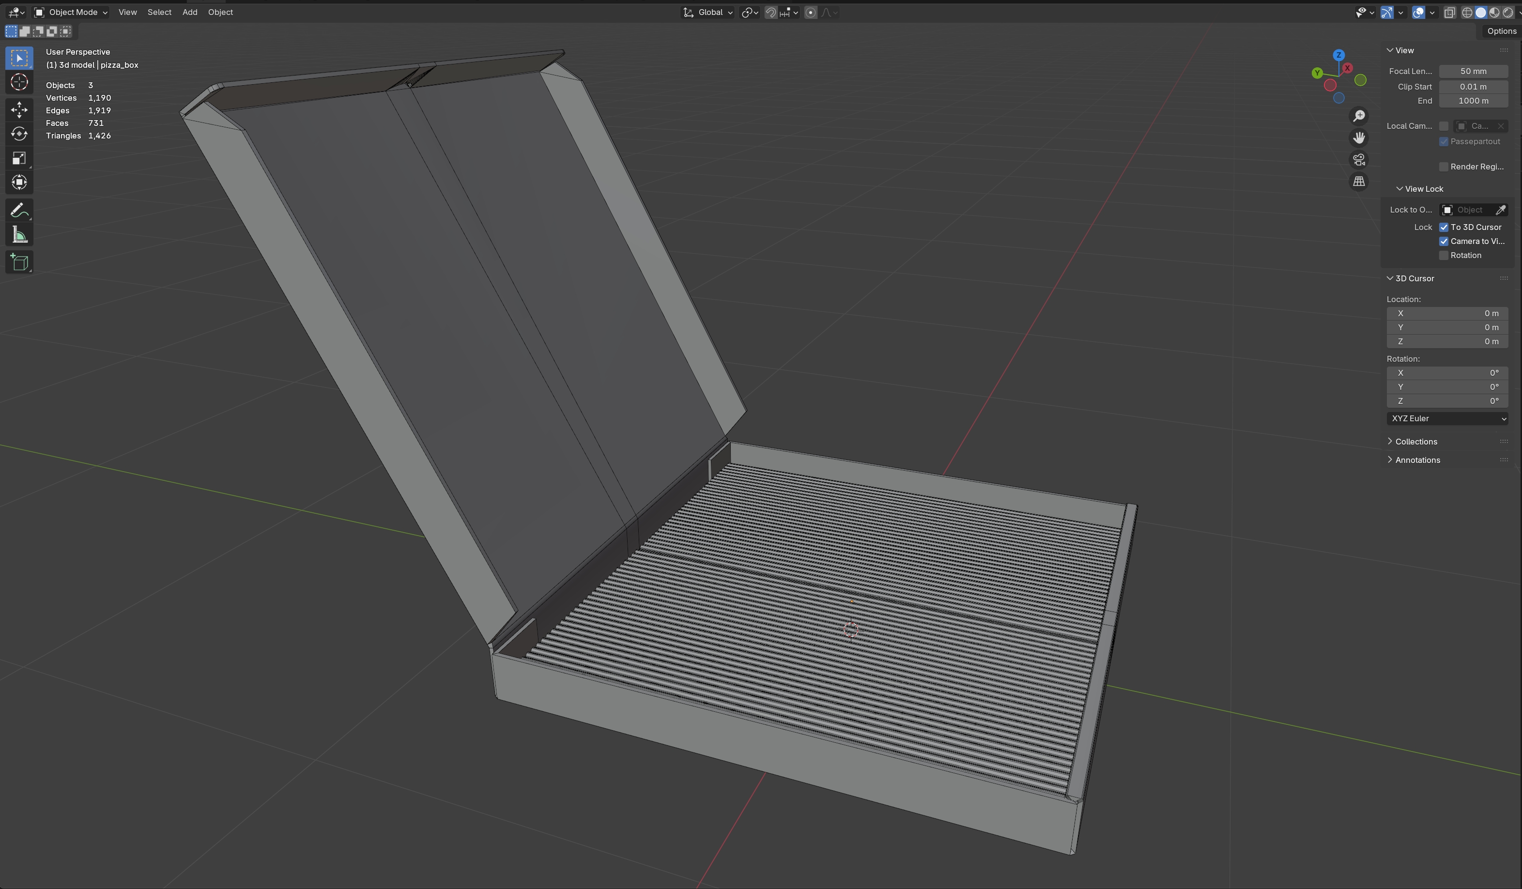Select the 3D Cursor tool
Viewport: 1522px width, 889px height.
click(19, 82)
